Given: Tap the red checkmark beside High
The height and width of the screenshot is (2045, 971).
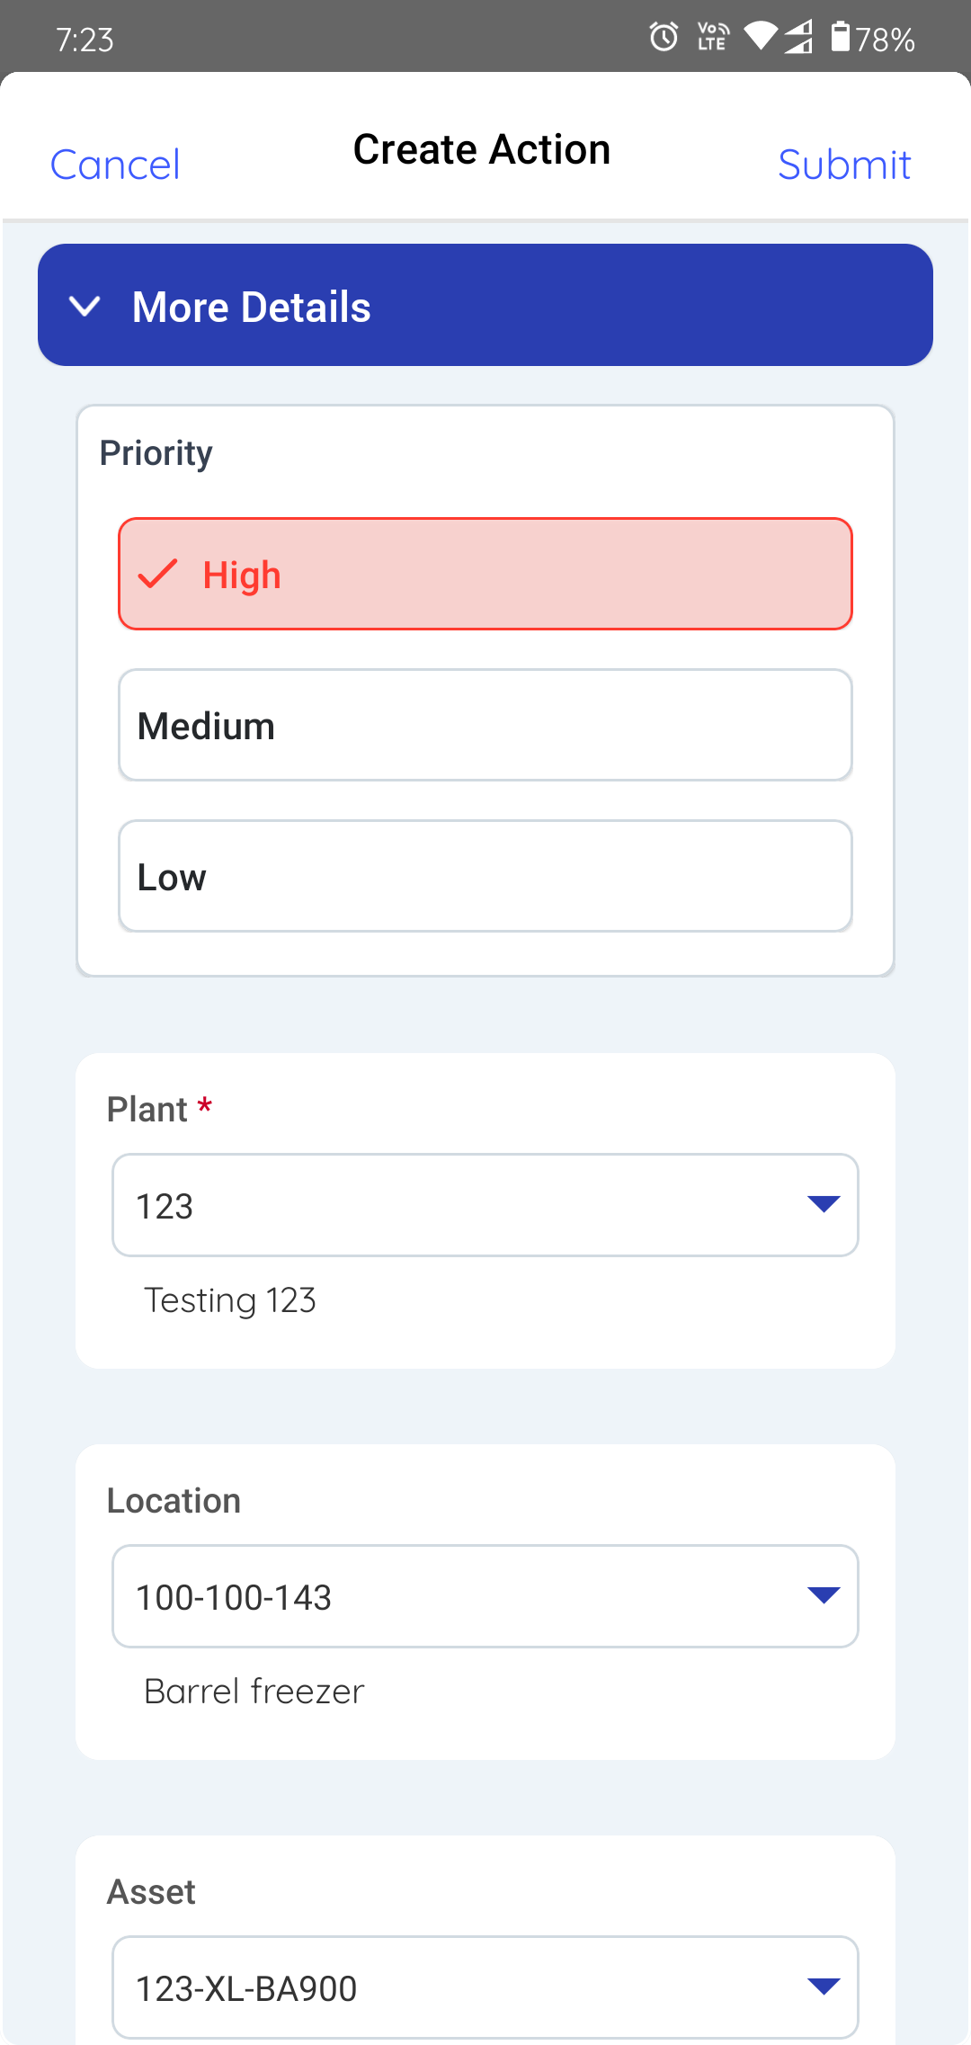Looking at the screenshot, I should (x=158, y=574).
